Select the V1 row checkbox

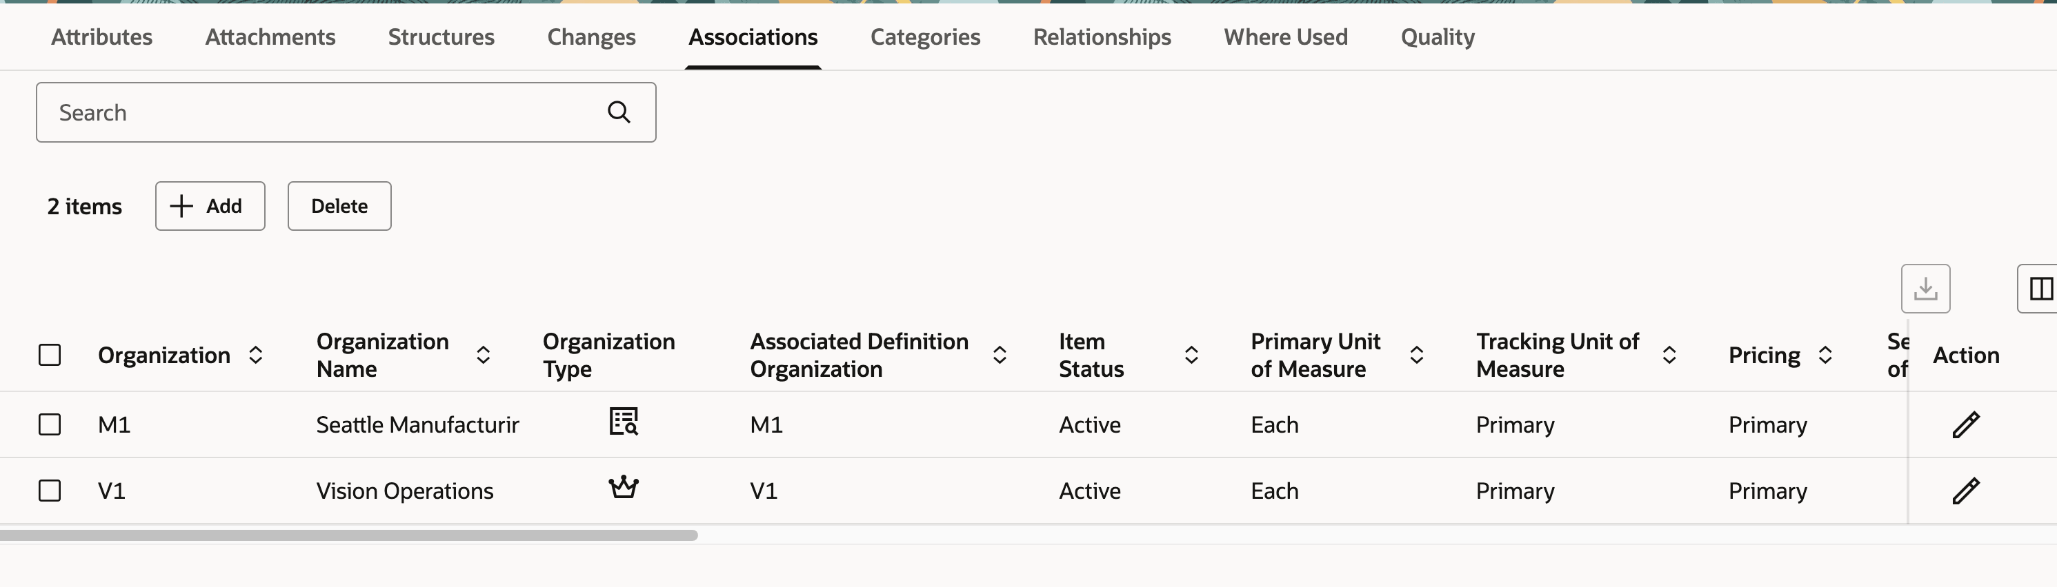tap(50, 491)
